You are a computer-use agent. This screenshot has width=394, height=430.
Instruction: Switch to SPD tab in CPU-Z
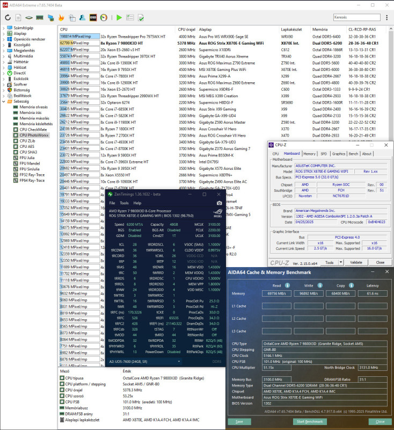(x=324, y=154)
